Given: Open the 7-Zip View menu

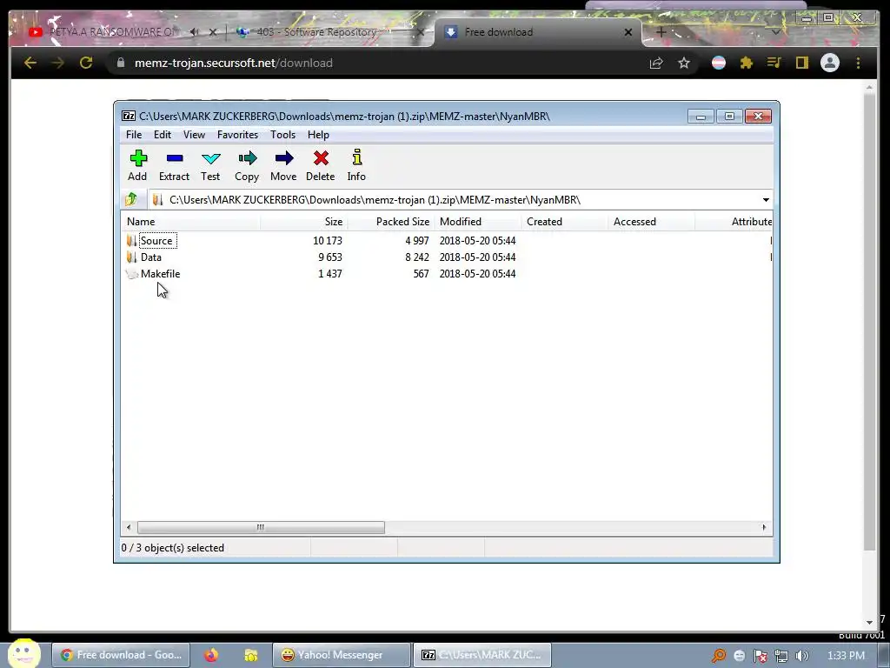Looking at the screenshot, I should pyautogui.click(x=194, y=135).
